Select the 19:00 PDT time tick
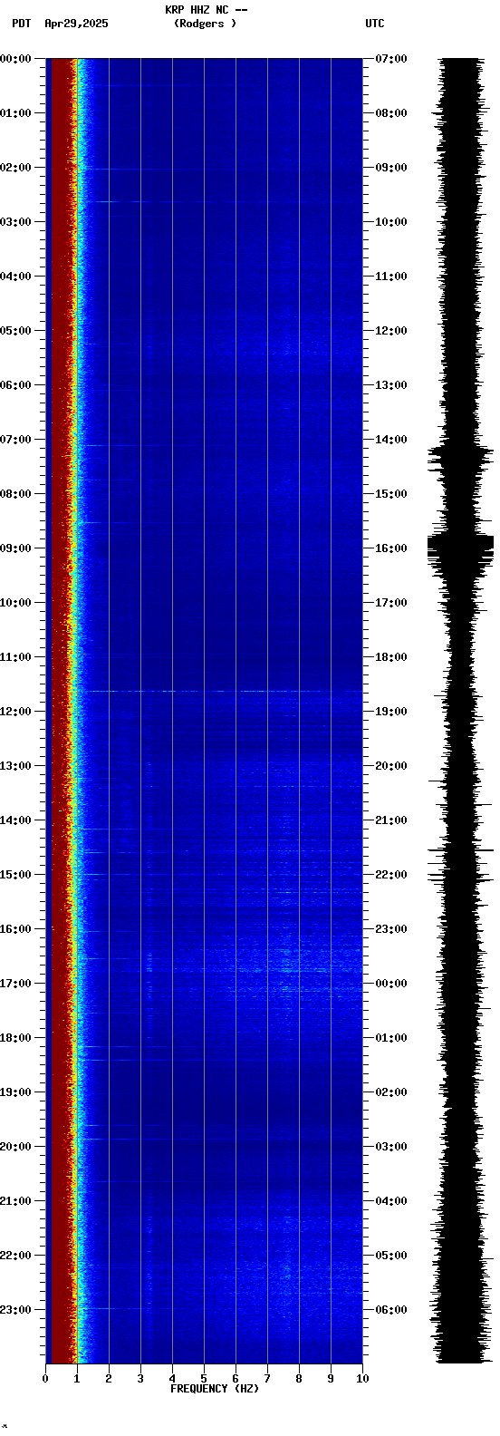The height and width of the screenshot is (1436, 500). [x=17, y=1092]
